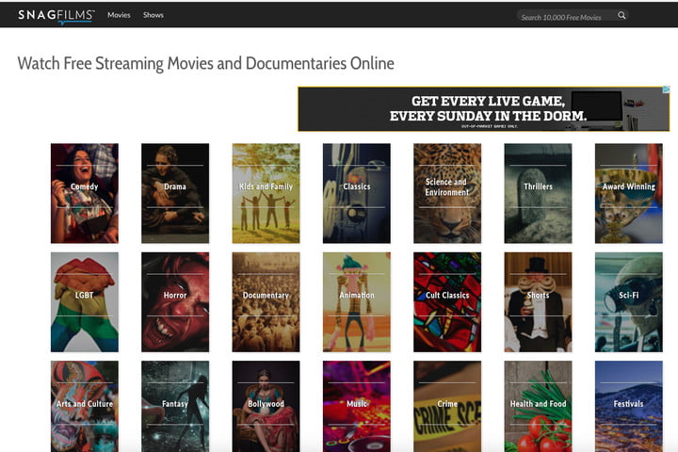
Task: Open the Award Winning category
Action: point(629,193)
